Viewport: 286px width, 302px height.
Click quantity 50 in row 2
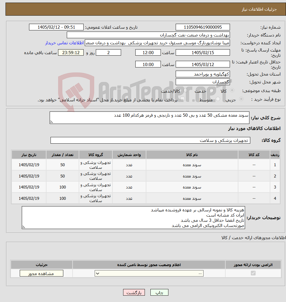pyautogui.click(x=62, y=176)
